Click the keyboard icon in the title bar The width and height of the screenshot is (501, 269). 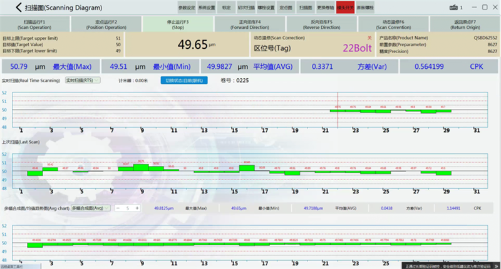click(453, 8)
